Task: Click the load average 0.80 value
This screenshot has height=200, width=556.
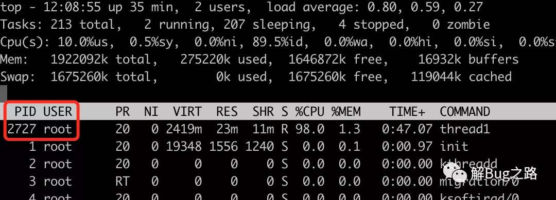Action: point(382,7)
